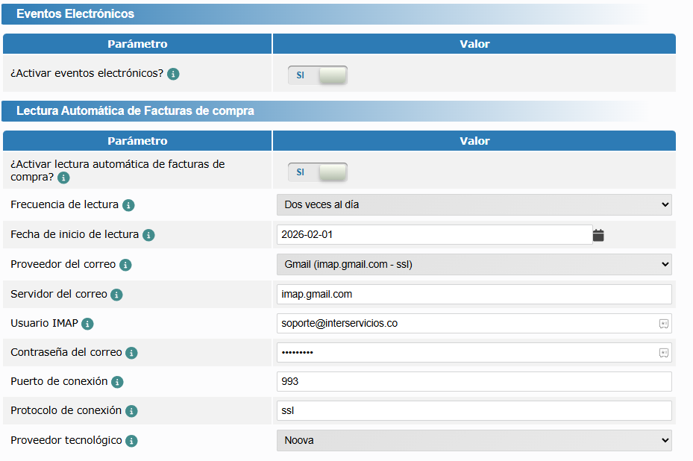Open the Proveedor tecnológico dropdown showing Noova
The image size is (693, 461).
point(474,440)
